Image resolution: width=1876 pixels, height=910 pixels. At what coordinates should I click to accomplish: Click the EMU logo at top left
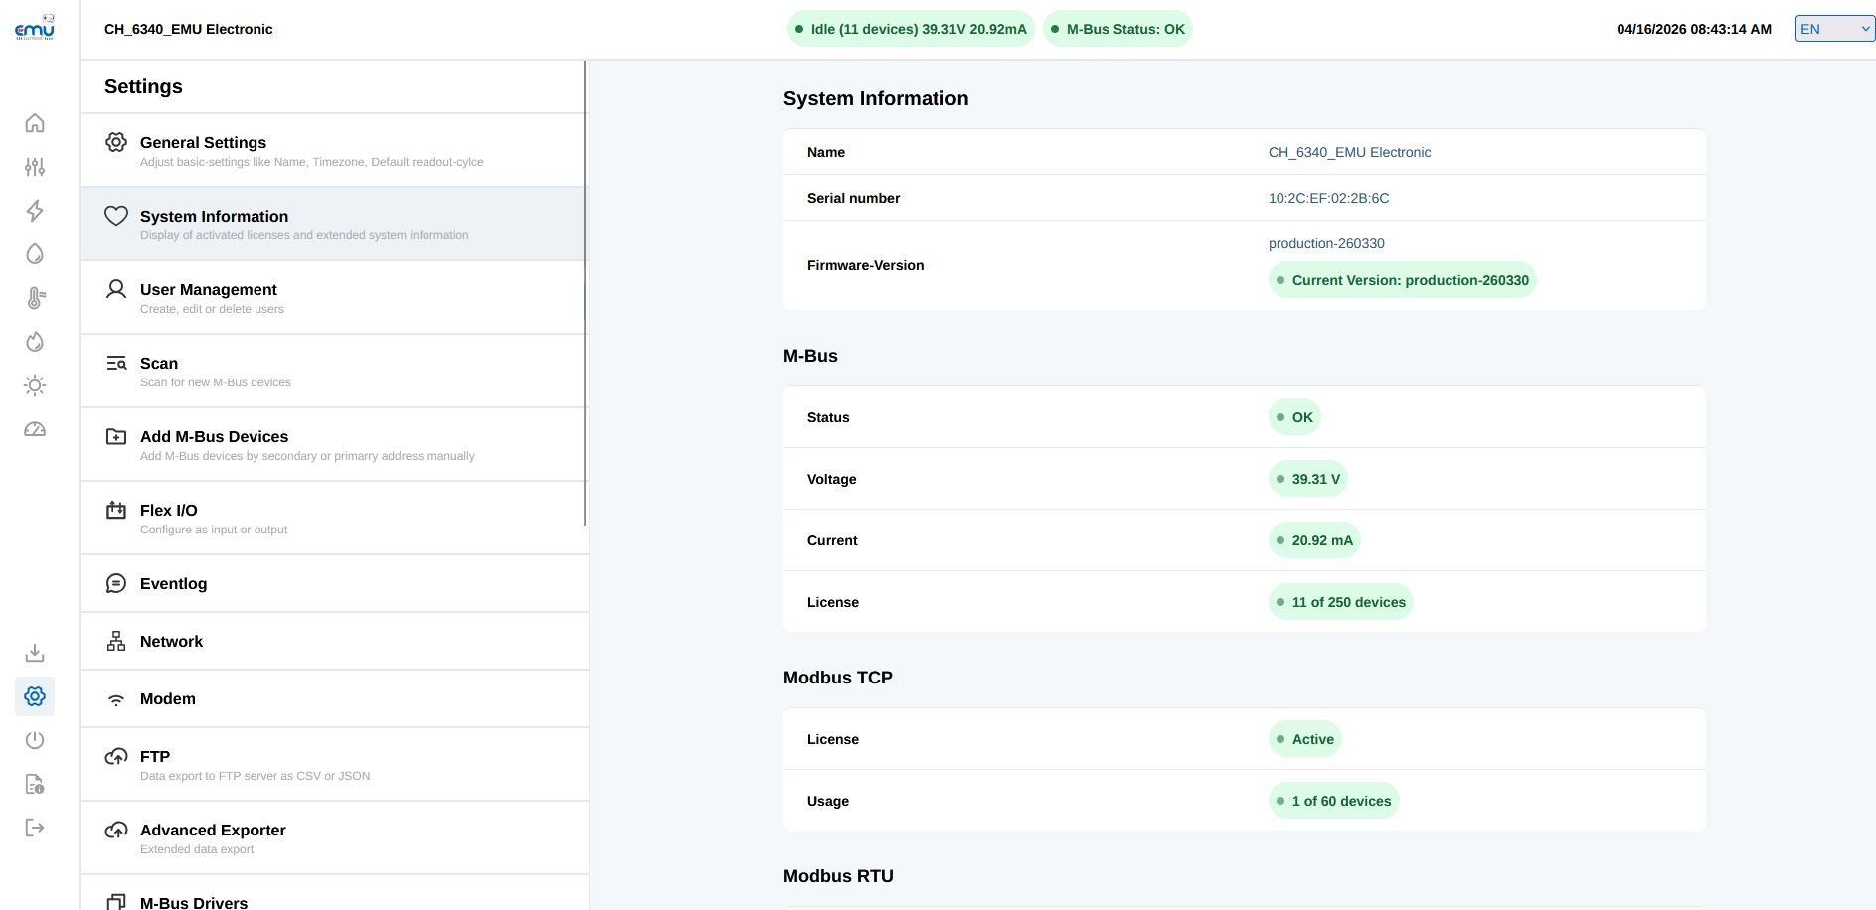point(35,28)
